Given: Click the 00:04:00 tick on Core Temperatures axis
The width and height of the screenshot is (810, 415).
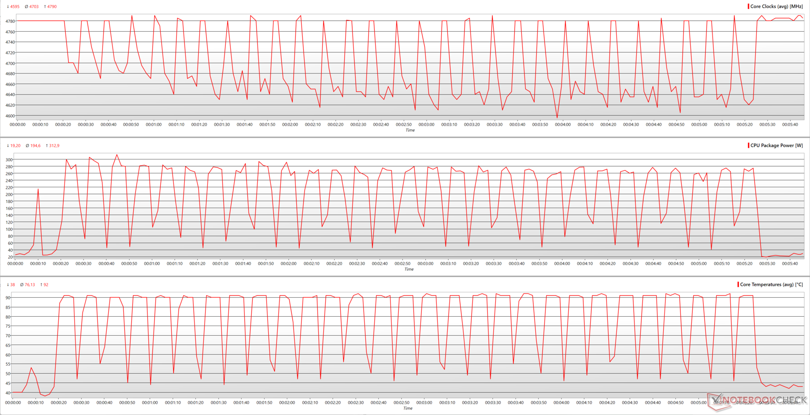Looking at the screenshot, I should point(561,403).
